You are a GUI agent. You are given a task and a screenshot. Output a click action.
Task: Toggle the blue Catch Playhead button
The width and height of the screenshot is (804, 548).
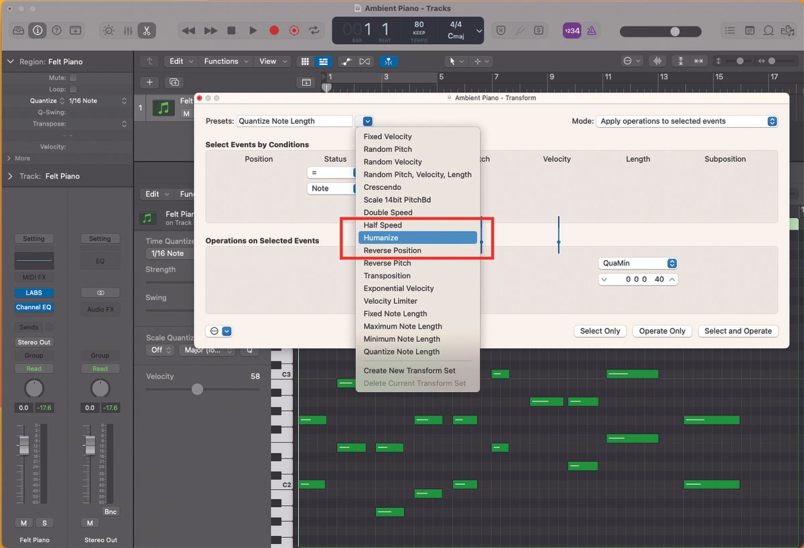[x=389, y=61]
